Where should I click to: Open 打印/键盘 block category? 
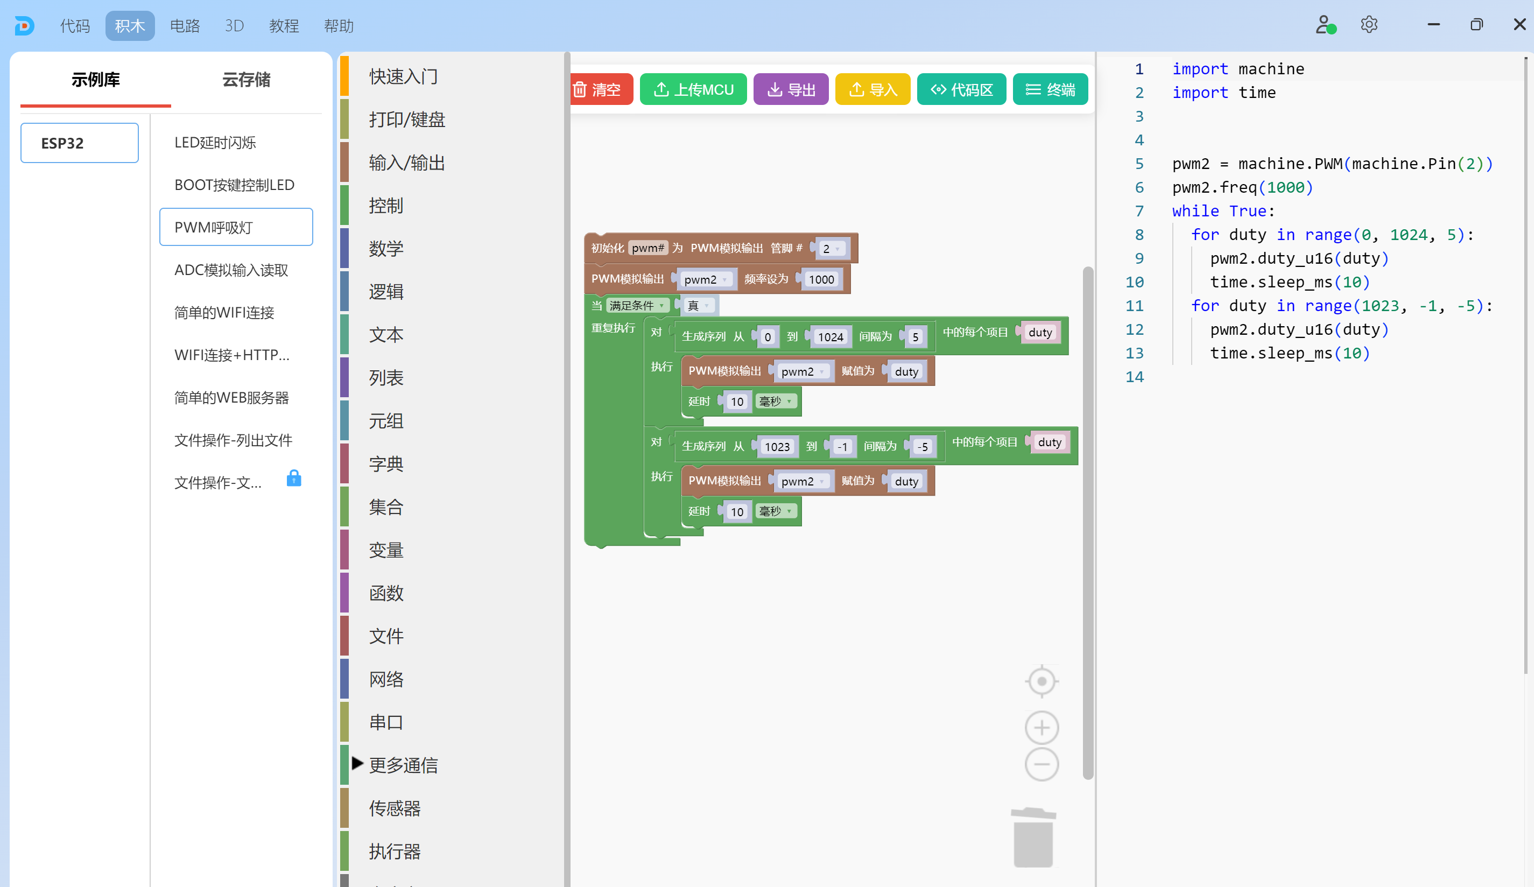(x=406, y=119)
